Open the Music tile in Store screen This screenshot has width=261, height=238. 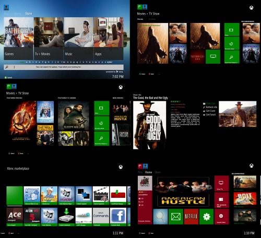(x=79, y=39)
